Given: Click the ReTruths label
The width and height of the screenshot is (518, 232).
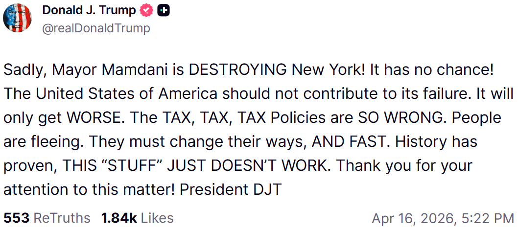Looking at the screenshot, I should tap(62, 218).
